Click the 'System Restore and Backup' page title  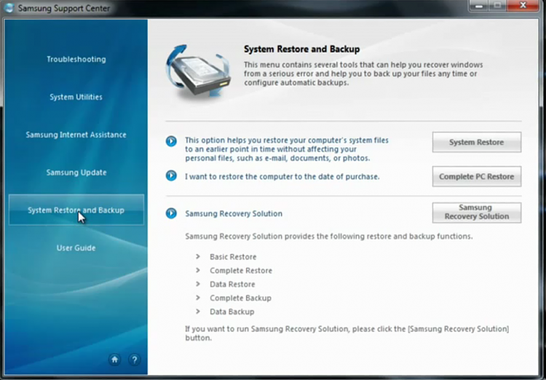tap(301, 49)
